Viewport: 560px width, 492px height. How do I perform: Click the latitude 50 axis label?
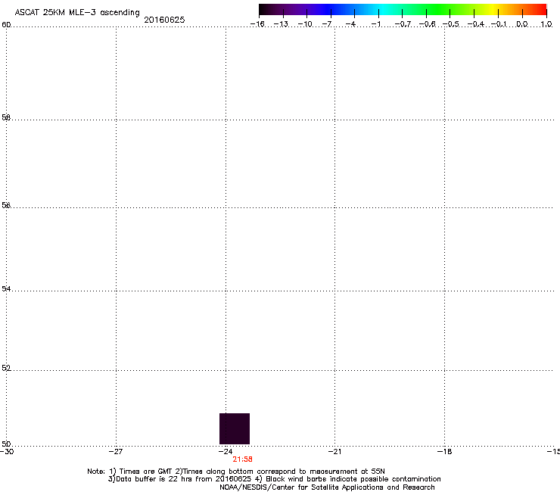pyautogui.click(x=6, y=444)
